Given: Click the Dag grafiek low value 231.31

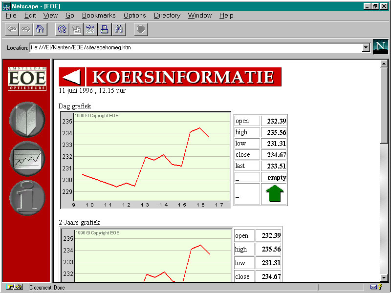Looking at the screenshot, I should [x=274, y=144].
